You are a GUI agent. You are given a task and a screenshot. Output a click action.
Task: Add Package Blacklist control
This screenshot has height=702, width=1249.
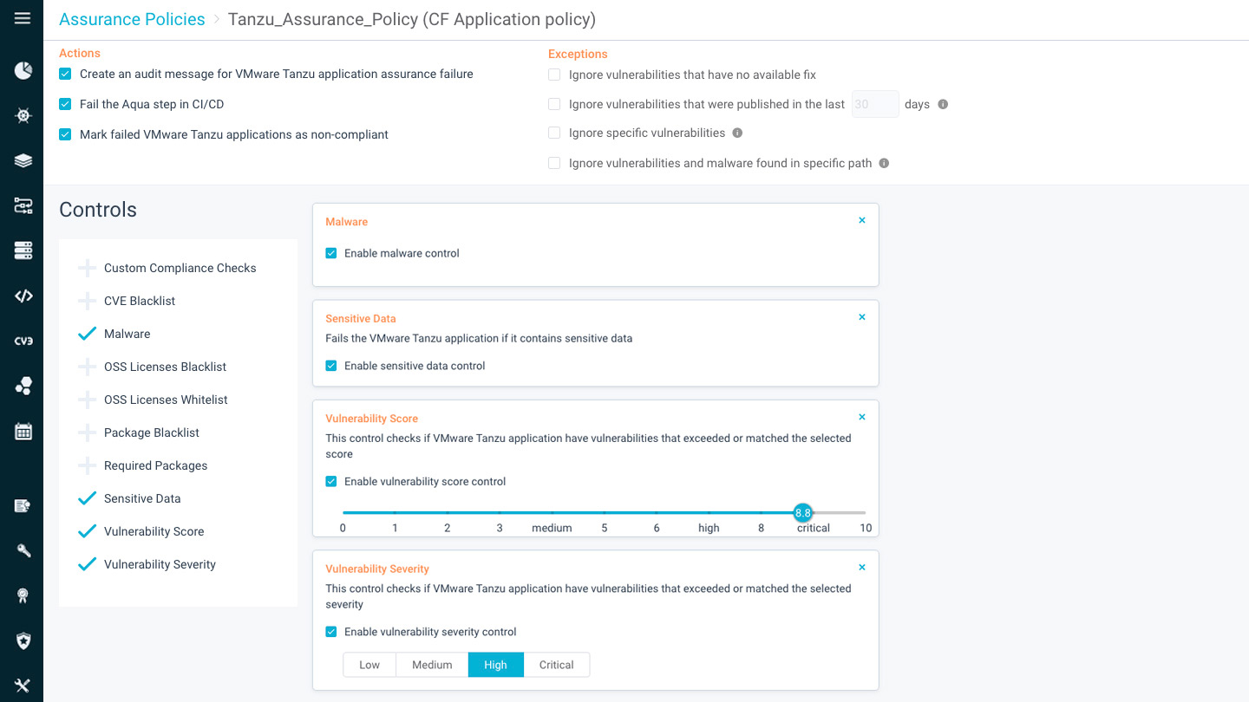point(87,432)
